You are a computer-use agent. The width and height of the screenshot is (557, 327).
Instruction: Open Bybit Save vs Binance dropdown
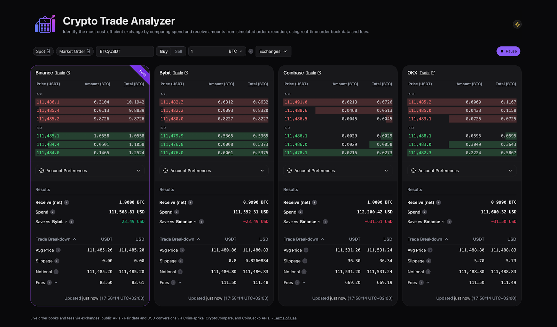[186, 222]
